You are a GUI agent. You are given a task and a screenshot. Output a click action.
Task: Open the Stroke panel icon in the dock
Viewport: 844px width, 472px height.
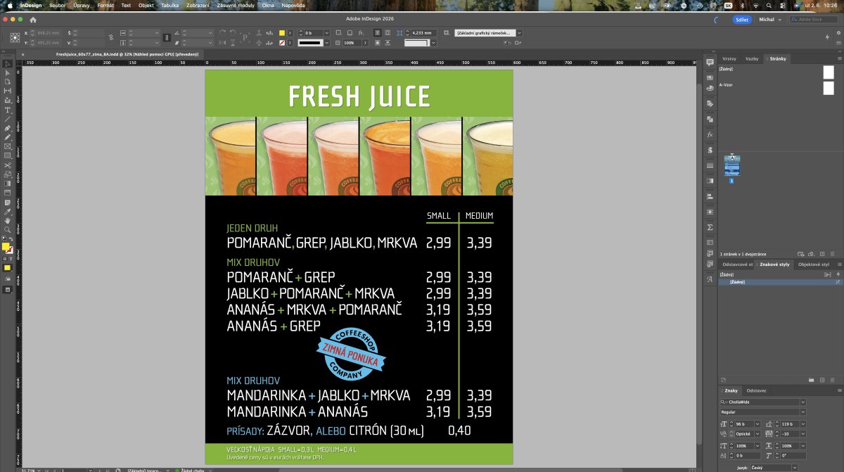(x=710, y=165)
